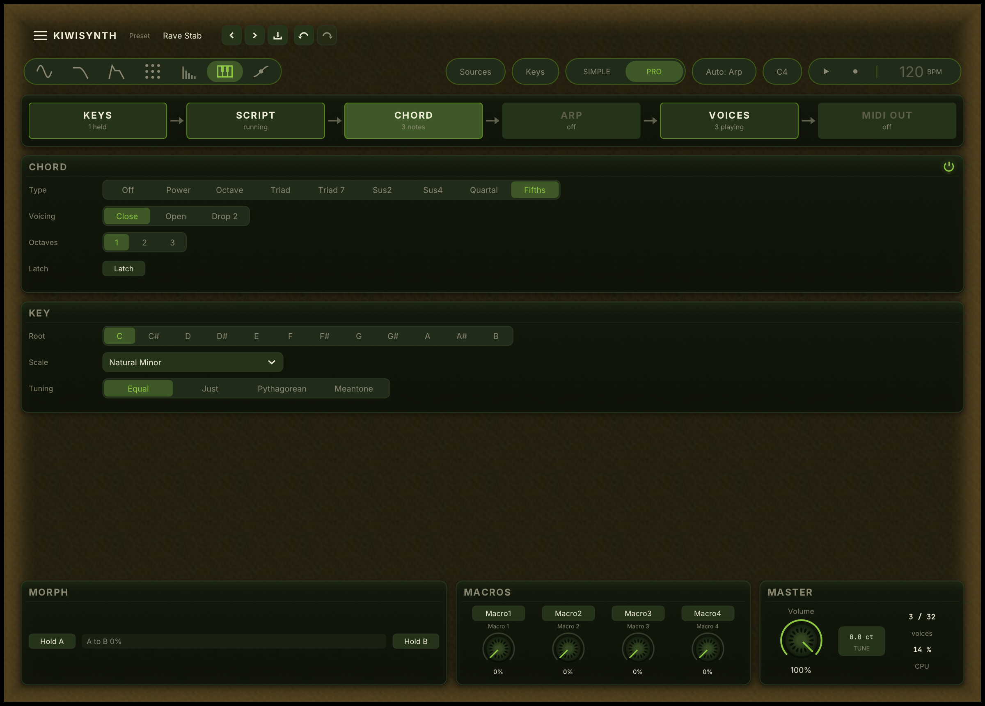
Task: Select the Fifths chord type
Action: (535, 190)
